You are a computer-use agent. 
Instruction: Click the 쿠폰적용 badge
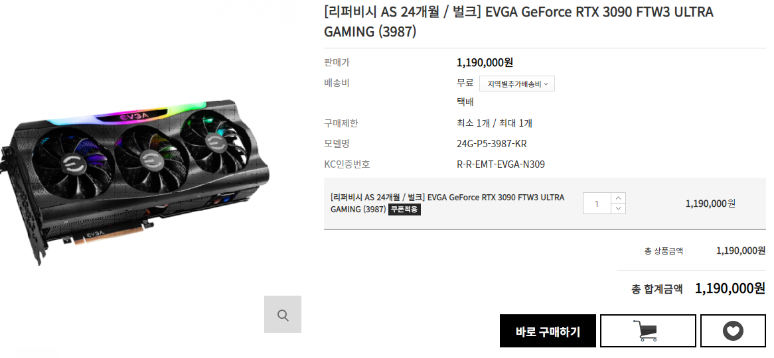(x=404, y=209)
